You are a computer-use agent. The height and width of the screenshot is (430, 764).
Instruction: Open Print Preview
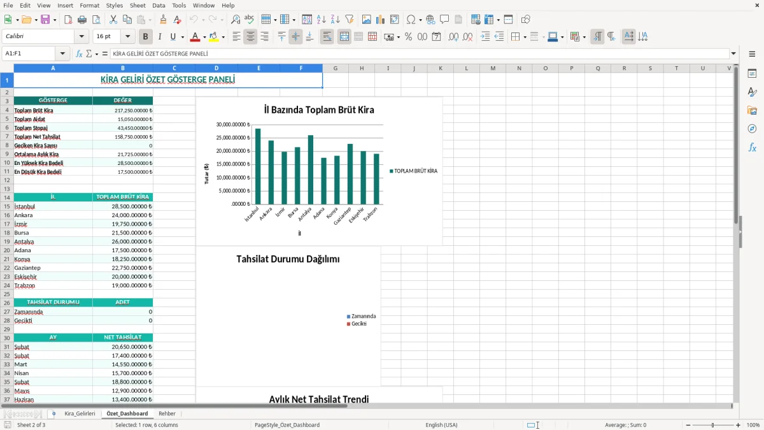96,20
